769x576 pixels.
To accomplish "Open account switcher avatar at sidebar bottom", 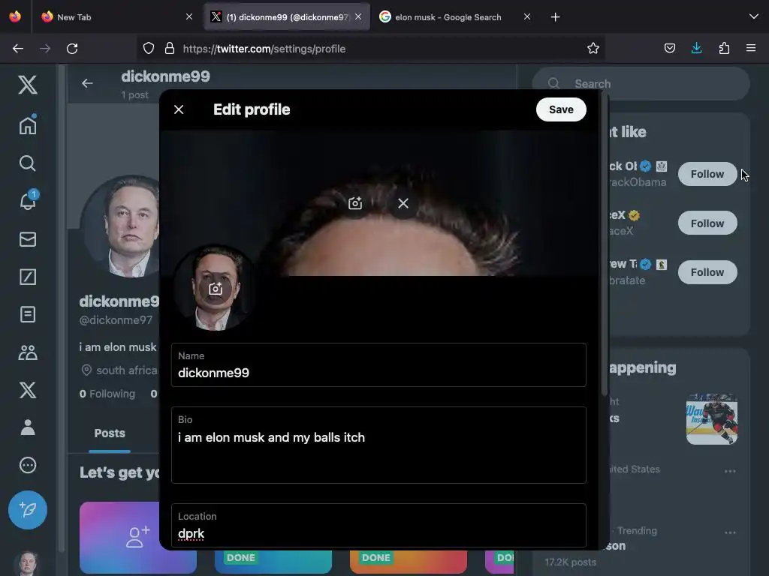I will click(28, 563).
